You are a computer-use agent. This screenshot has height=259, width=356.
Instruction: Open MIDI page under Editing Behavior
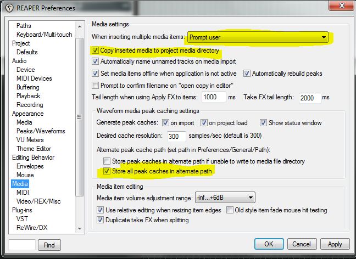click(x=23, y=193)
